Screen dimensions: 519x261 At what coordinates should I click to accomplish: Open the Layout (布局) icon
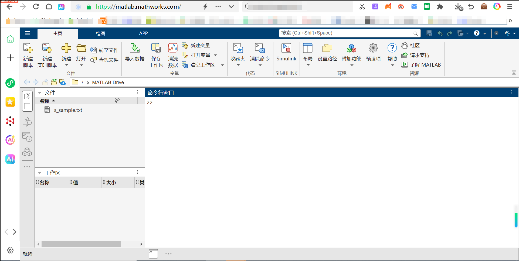308,48
